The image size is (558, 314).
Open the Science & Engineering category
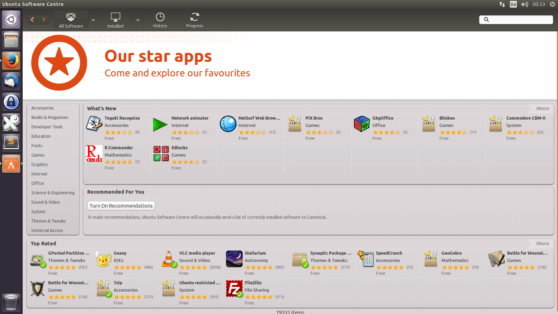coord(53,193)
